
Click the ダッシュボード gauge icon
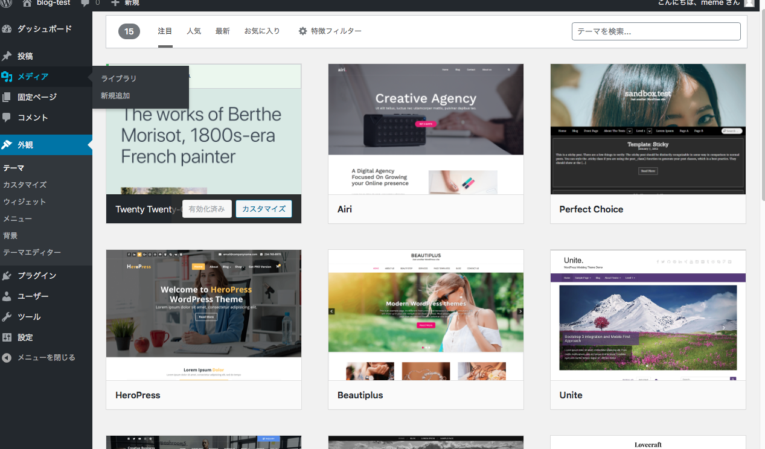(x=7, y=28)
